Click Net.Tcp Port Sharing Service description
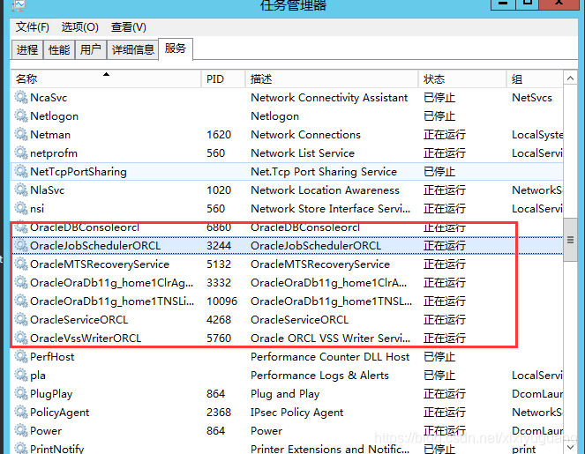Viewport: 585px width, 454px height. coord(324,171)
